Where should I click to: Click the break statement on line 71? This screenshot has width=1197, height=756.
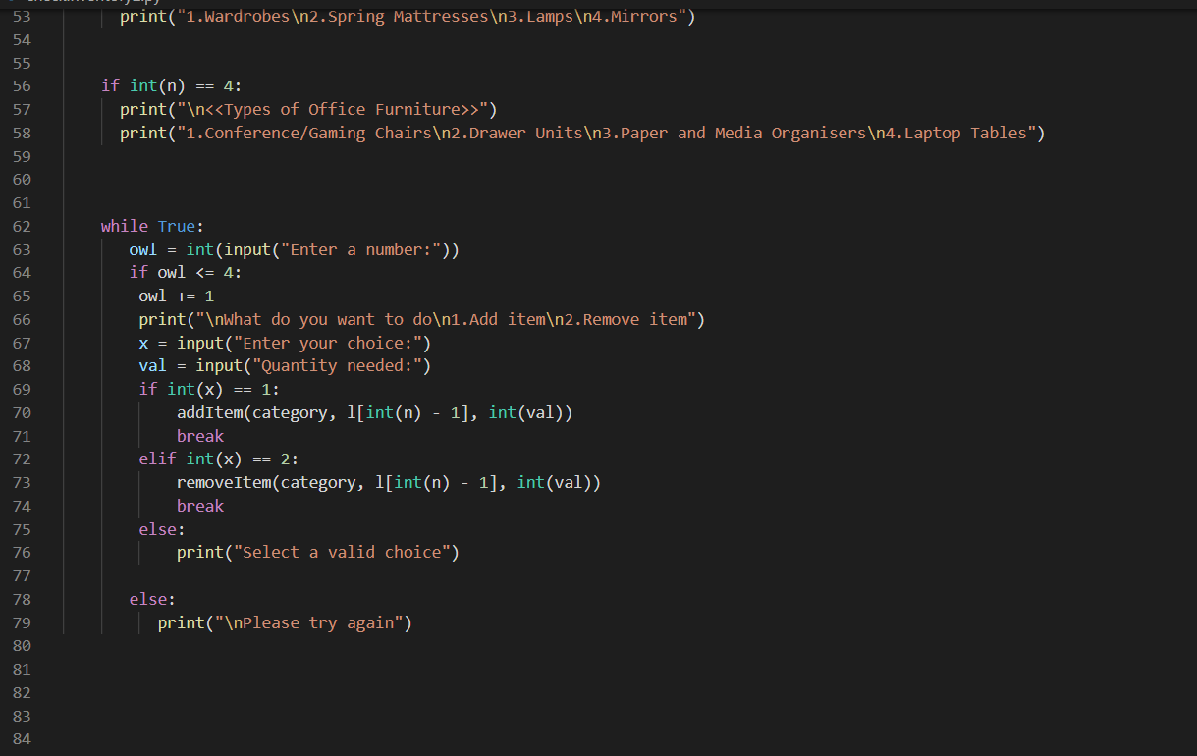tap(199, 435)
